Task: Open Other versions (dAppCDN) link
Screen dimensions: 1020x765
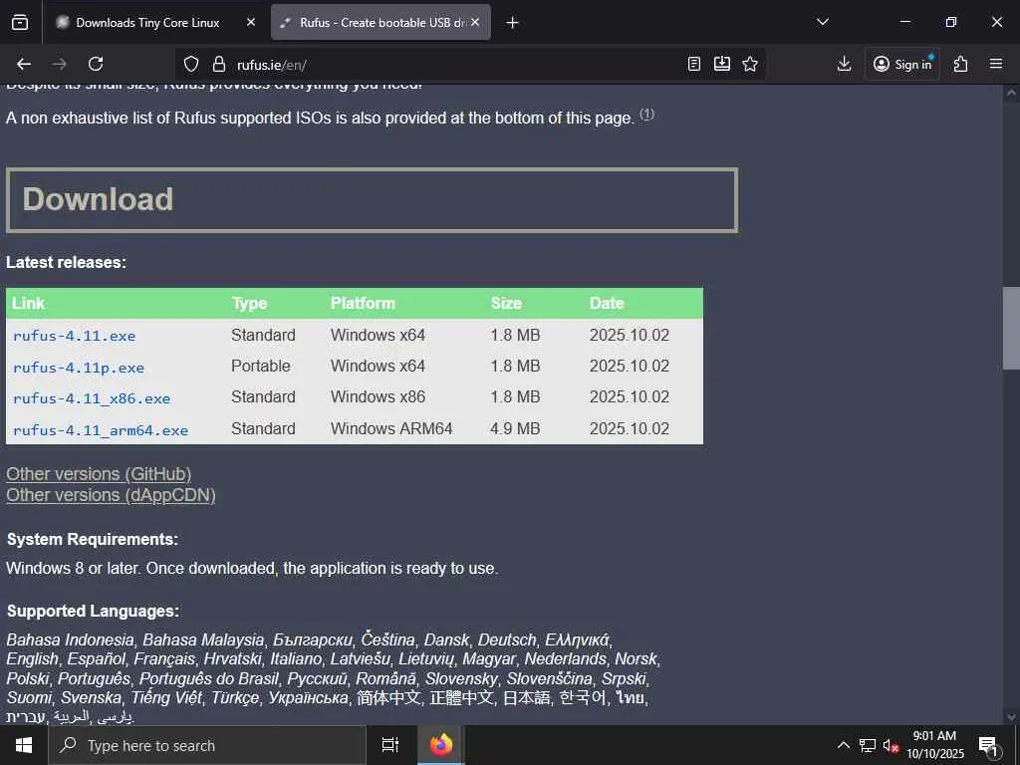Action: (111, 495)
